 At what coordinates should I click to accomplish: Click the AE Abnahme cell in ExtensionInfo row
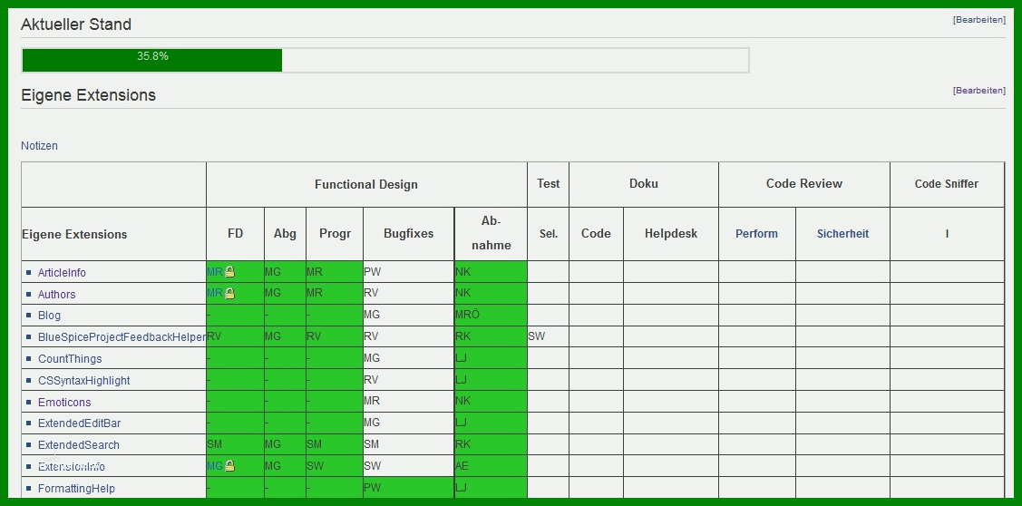coord(491,466)
